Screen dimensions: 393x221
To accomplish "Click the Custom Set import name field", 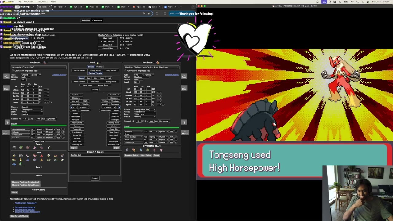I will [x=95, y=155].
